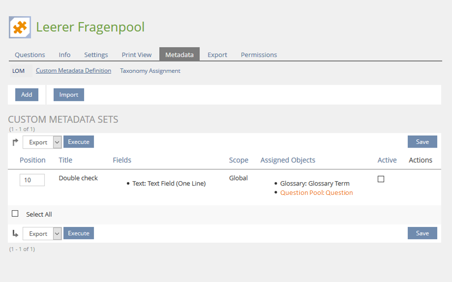
Task: Sort by the Title column header
Action: point(65,160)
